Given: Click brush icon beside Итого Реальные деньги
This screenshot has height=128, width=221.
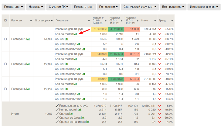Looking at the screenshot, I should (57, 106).
